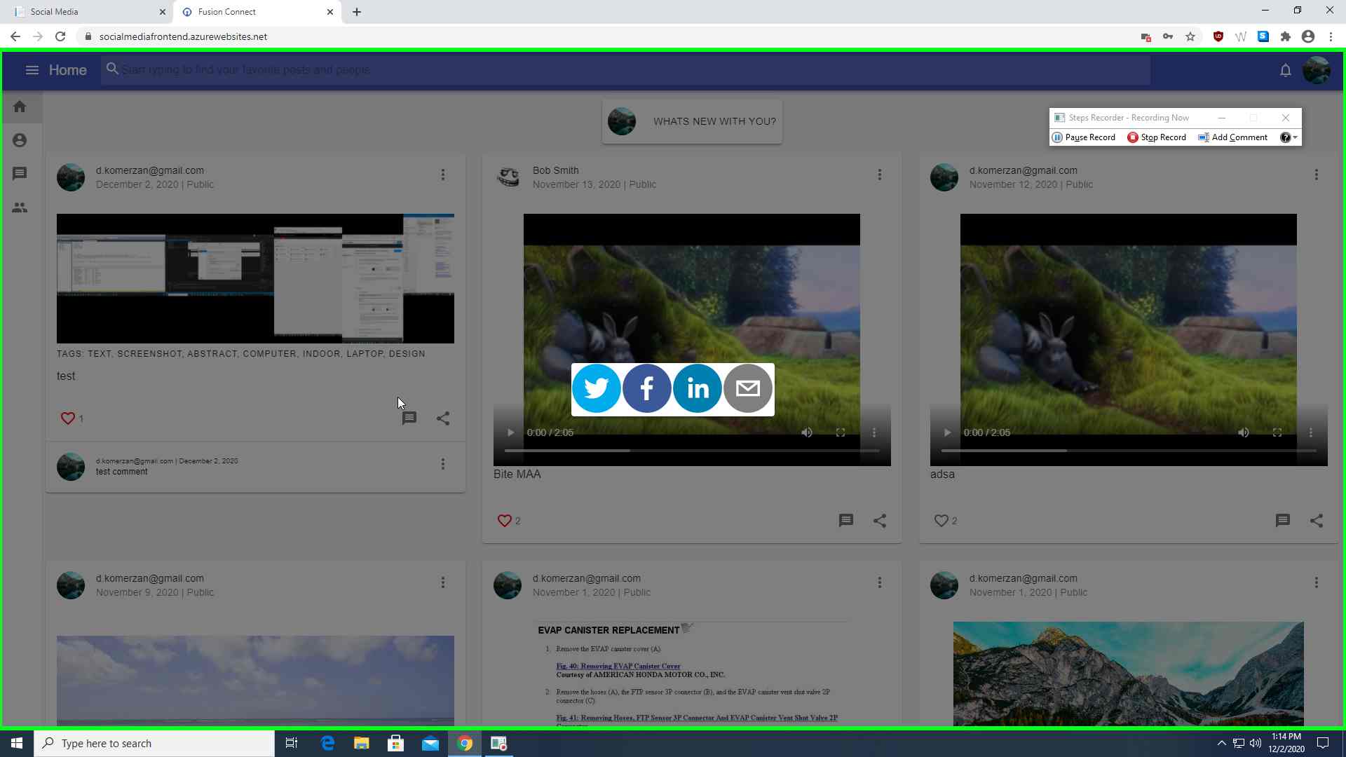
Task: Open the 'Fig. 40: Removing EVAP Canister Cover' link
Action: [x=618, y=666]
